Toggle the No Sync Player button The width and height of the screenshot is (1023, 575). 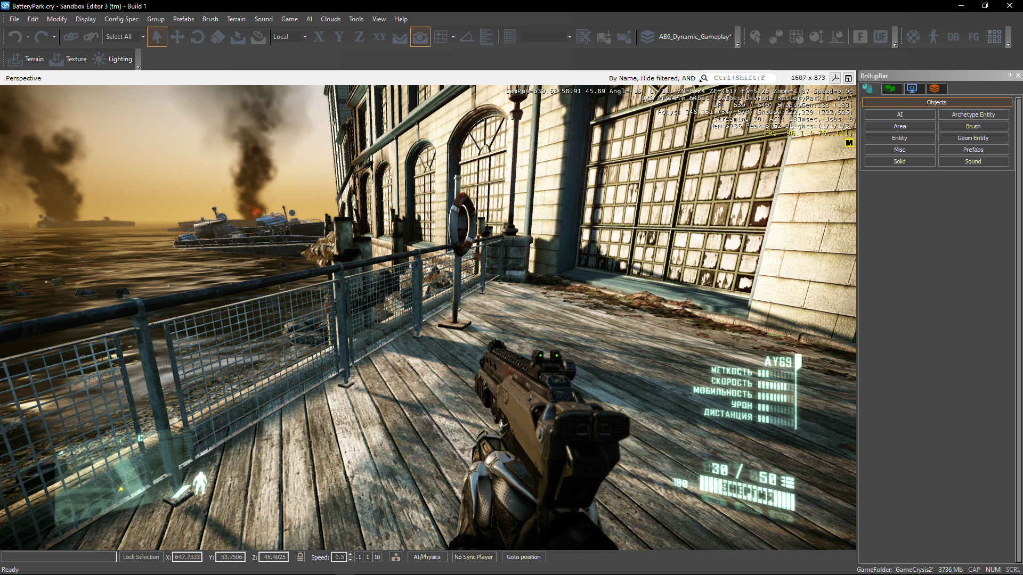click(473, 557)
